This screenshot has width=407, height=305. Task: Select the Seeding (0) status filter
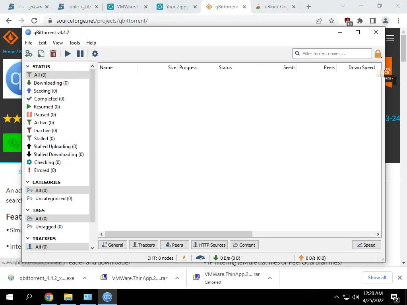[x=45, y=91]
